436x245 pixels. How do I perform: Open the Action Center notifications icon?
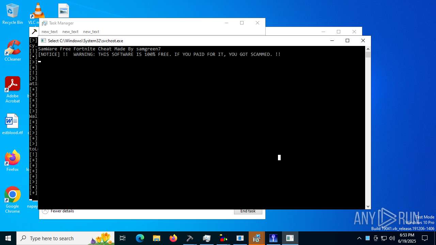coord(425,238)
